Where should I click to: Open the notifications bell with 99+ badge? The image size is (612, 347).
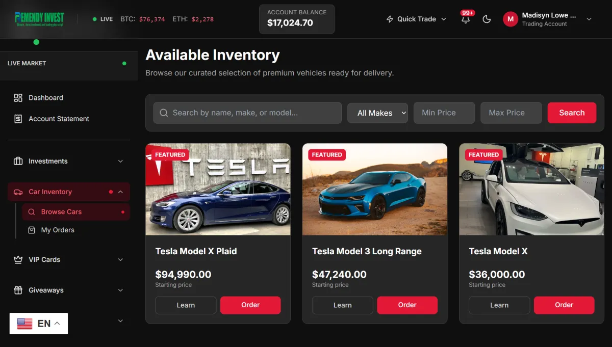point(465,19)
